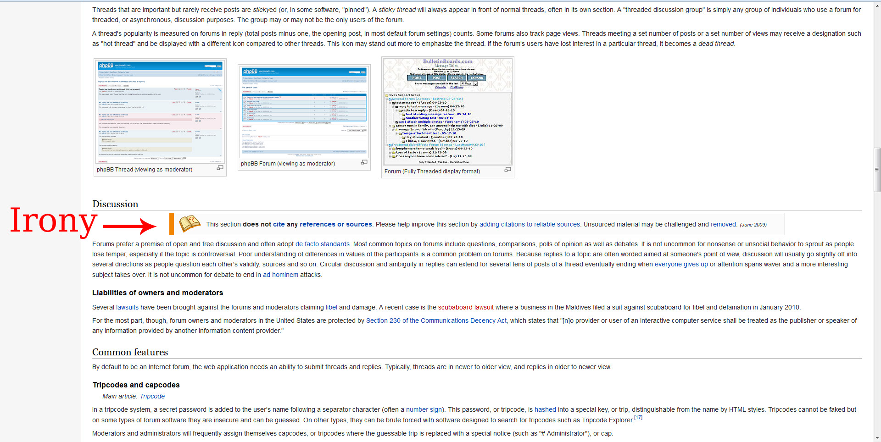Viewport: 881px width, 442px height.
Task: Open 'adding citations to reliable sources' link
Action: [x=530, y=224]
